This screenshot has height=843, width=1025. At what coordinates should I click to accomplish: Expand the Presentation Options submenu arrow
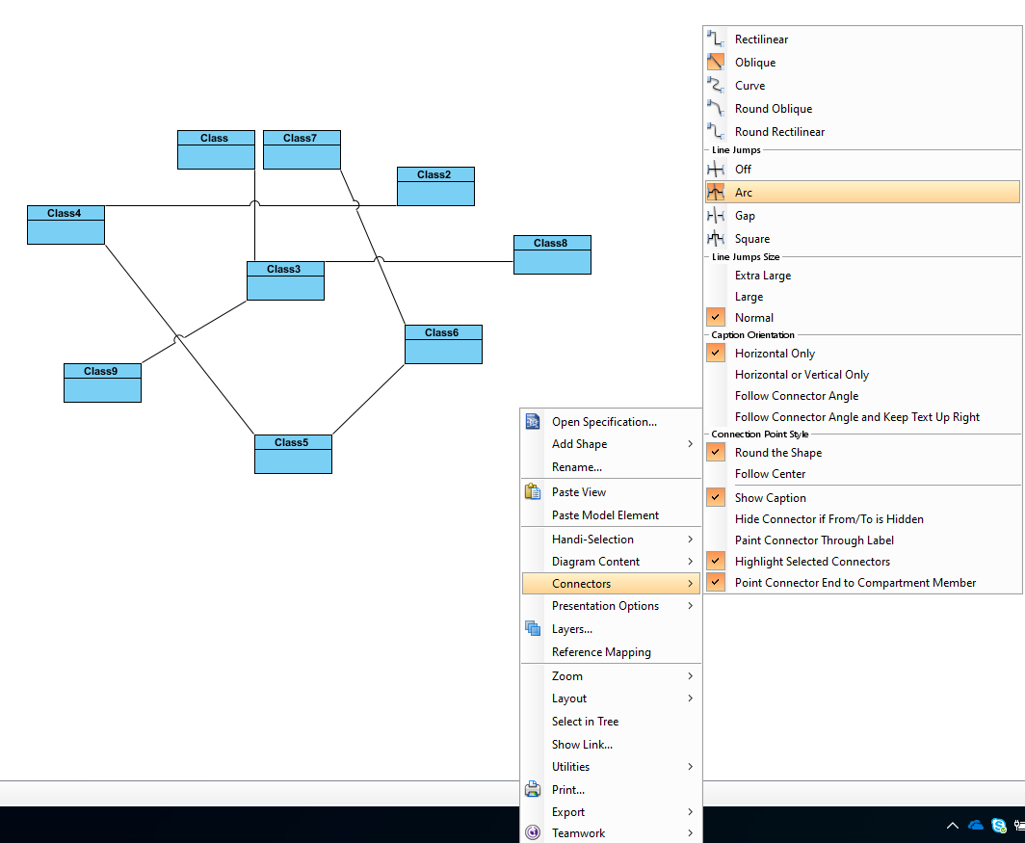tap(691, 606)
